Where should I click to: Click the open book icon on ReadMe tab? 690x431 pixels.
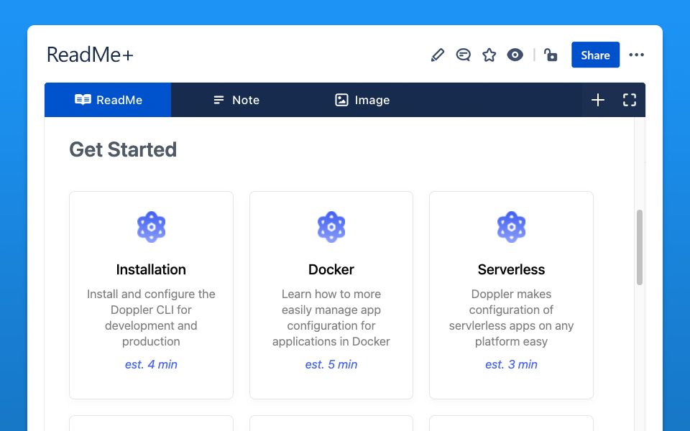coord(83,100)
